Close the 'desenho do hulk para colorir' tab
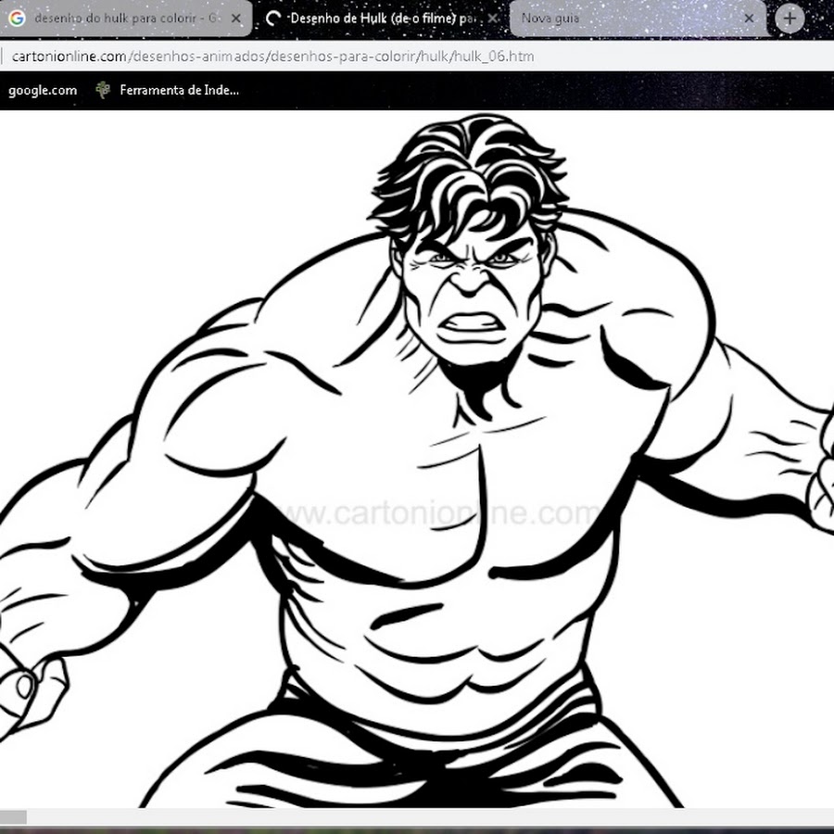 [x=235, y=19]
